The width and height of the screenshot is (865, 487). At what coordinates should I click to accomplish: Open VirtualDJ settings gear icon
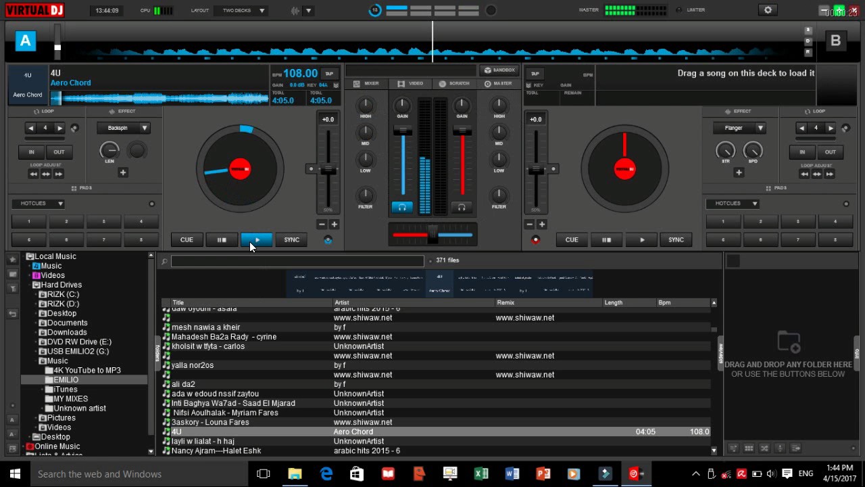(x=768, y=10)
